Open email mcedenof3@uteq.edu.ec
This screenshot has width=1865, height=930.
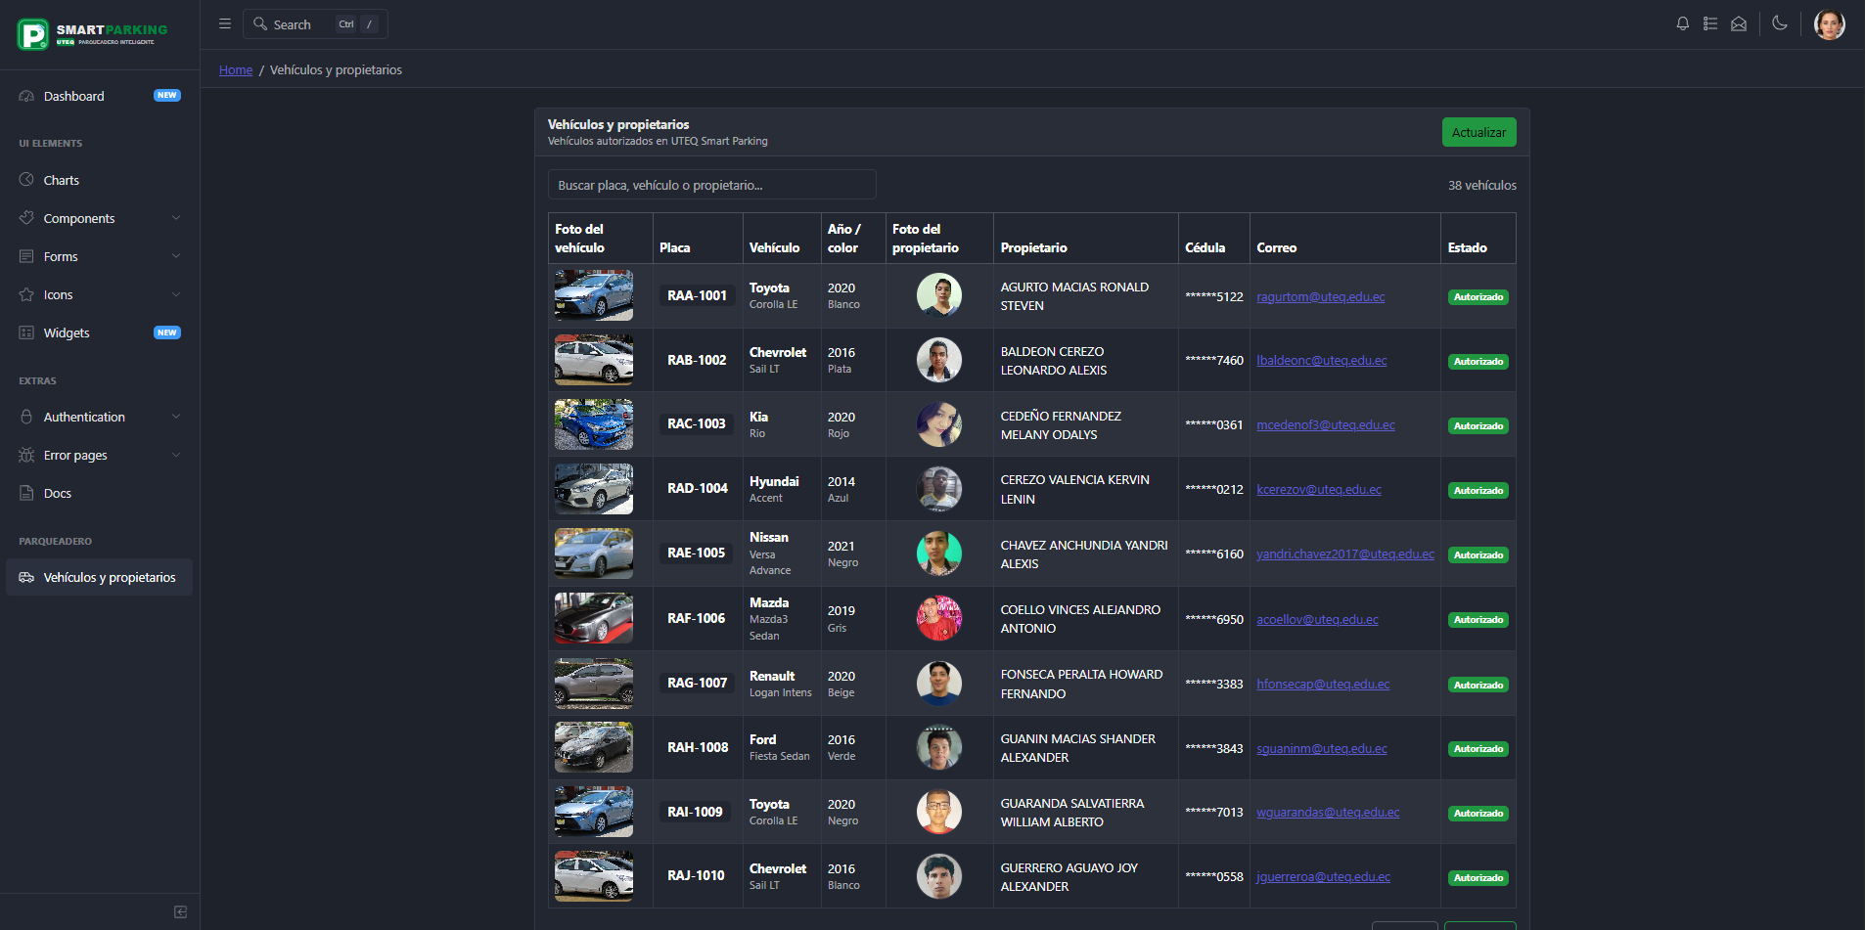[1326, 424]
